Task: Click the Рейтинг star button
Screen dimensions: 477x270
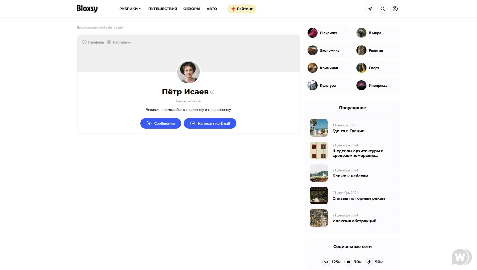Action: coord(242,9)
